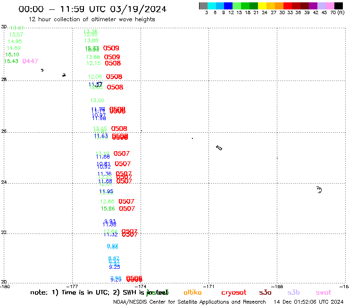349x306 pixels.
Task: Click the '14 Dec 01:52:06 UTC 2024' timestamp
Action: coord(308,302)
